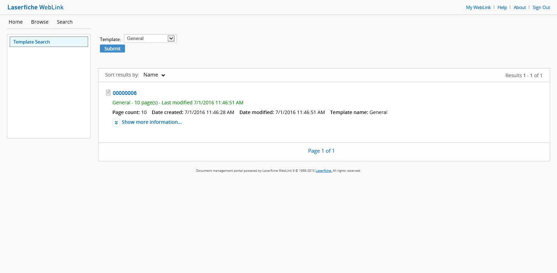Expand Show more information text link
Screen dimensions: 557x273
pyautogui.click(x=151, y=122)
